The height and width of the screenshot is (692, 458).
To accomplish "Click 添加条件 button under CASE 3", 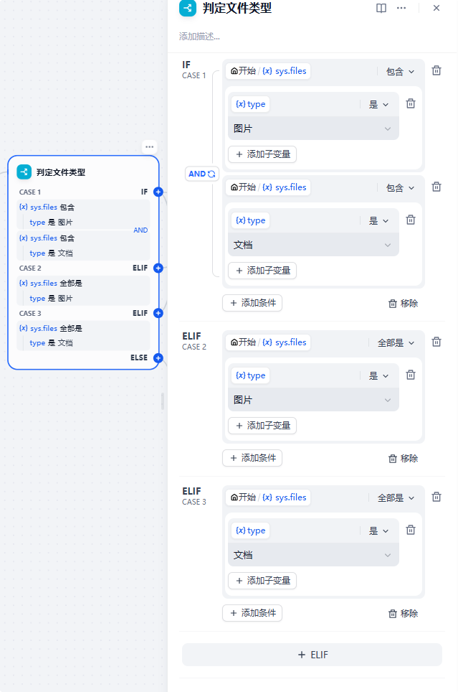I will 252,612.
